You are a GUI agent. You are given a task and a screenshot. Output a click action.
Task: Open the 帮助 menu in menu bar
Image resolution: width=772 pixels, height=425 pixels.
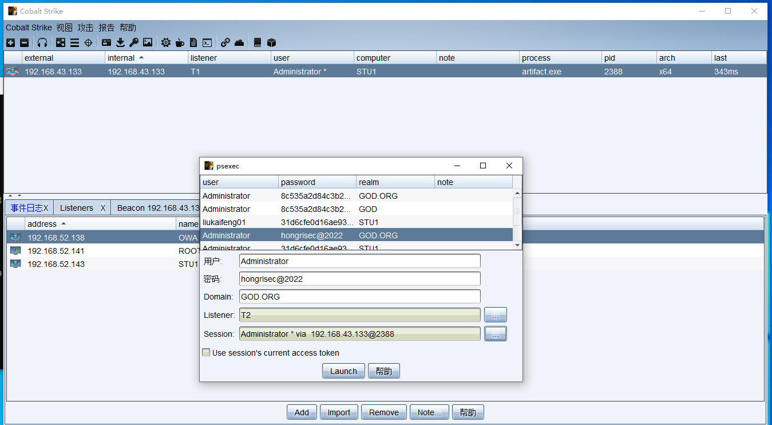[x=128, y=27]
